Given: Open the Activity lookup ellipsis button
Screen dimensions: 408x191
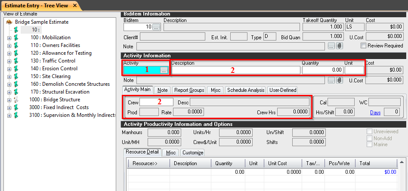Looking at the screenshot, I should (x=164, y=70).
